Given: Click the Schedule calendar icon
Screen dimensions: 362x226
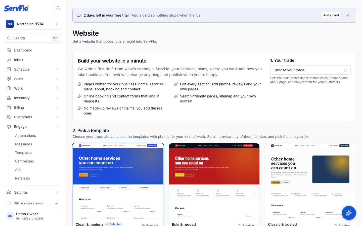Looking at the screenshot, I should 9,69.
